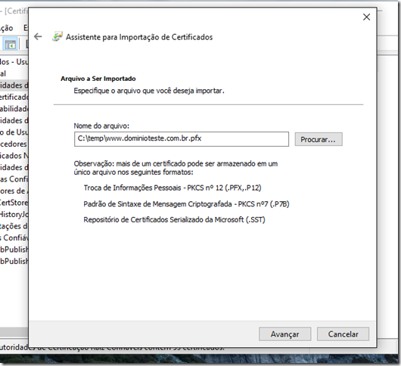
Task: Select 'CertStore' tree item in background window
Action: coord(14,203)
